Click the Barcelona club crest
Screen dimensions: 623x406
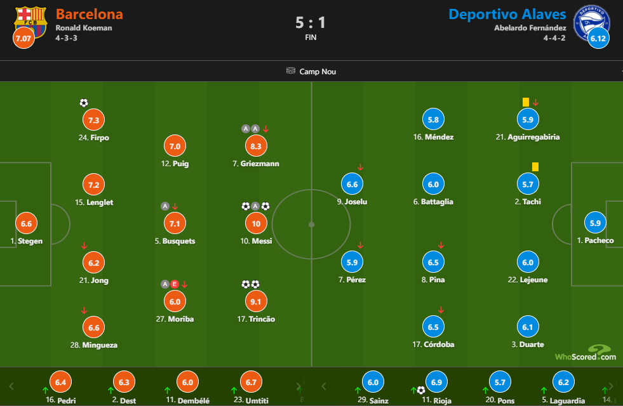point(30,22)
